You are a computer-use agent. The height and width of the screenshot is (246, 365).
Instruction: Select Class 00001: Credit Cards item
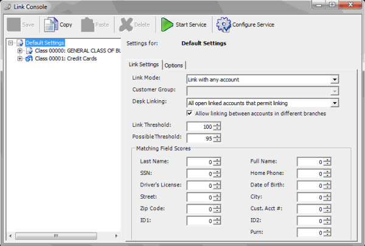click(66, 59)
